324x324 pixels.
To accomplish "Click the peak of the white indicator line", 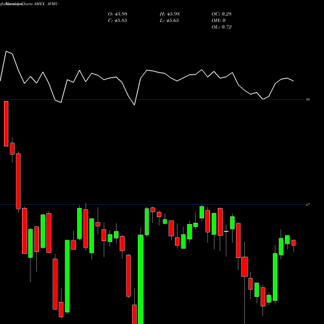I will point(6,51).
